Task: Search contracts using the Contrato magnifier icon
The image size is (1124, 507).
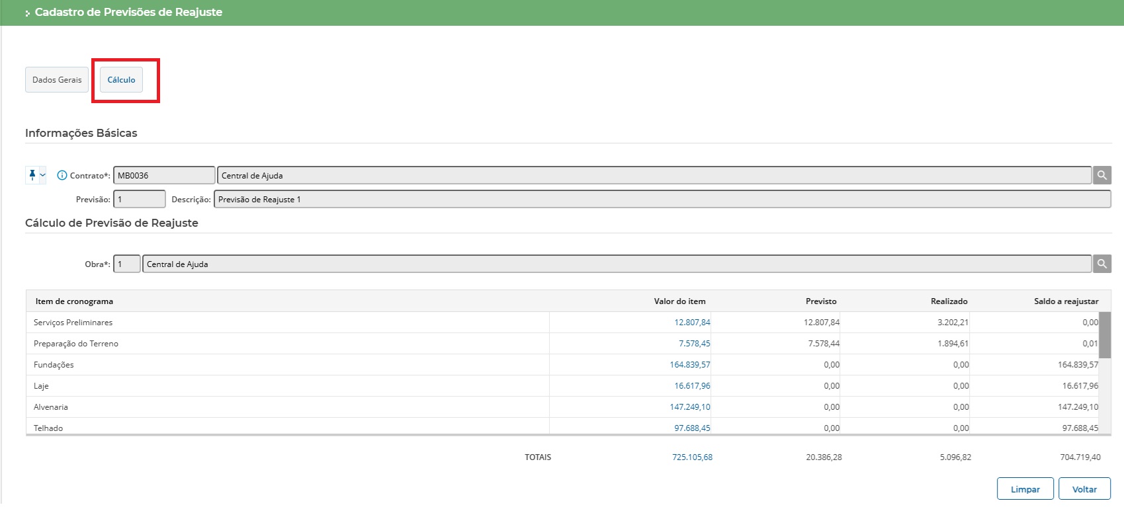Action: (1102, 175)
